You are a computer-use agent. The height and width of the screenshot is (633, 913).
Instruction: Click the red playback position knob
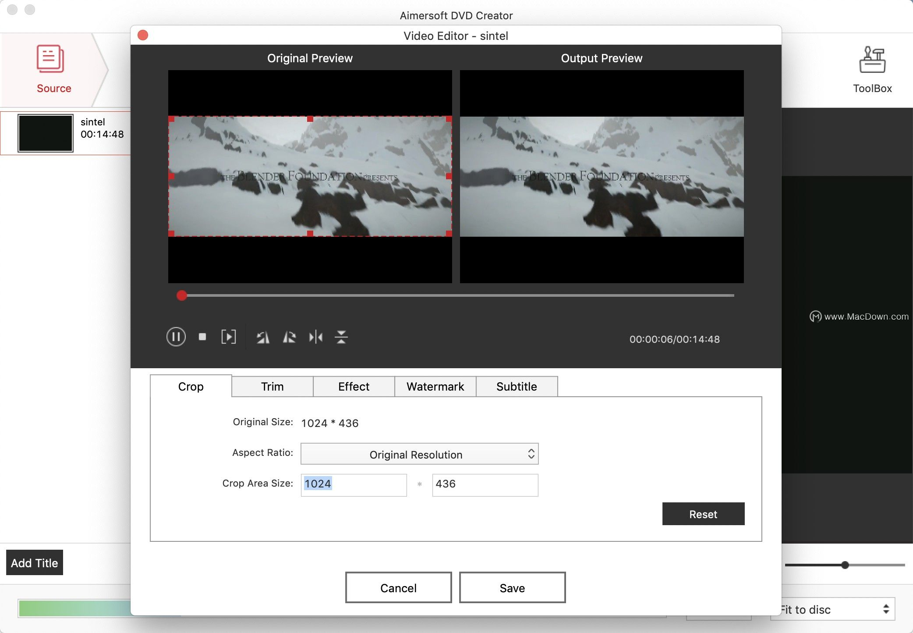181,295
